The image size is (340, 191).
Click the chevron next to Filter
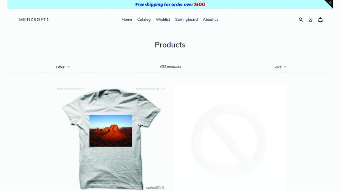[x=68, y=67]
